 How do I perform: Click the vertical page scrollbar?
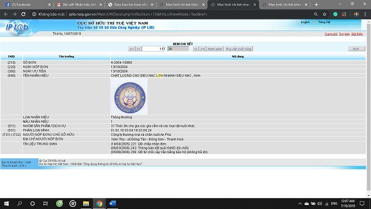(368, 107)
